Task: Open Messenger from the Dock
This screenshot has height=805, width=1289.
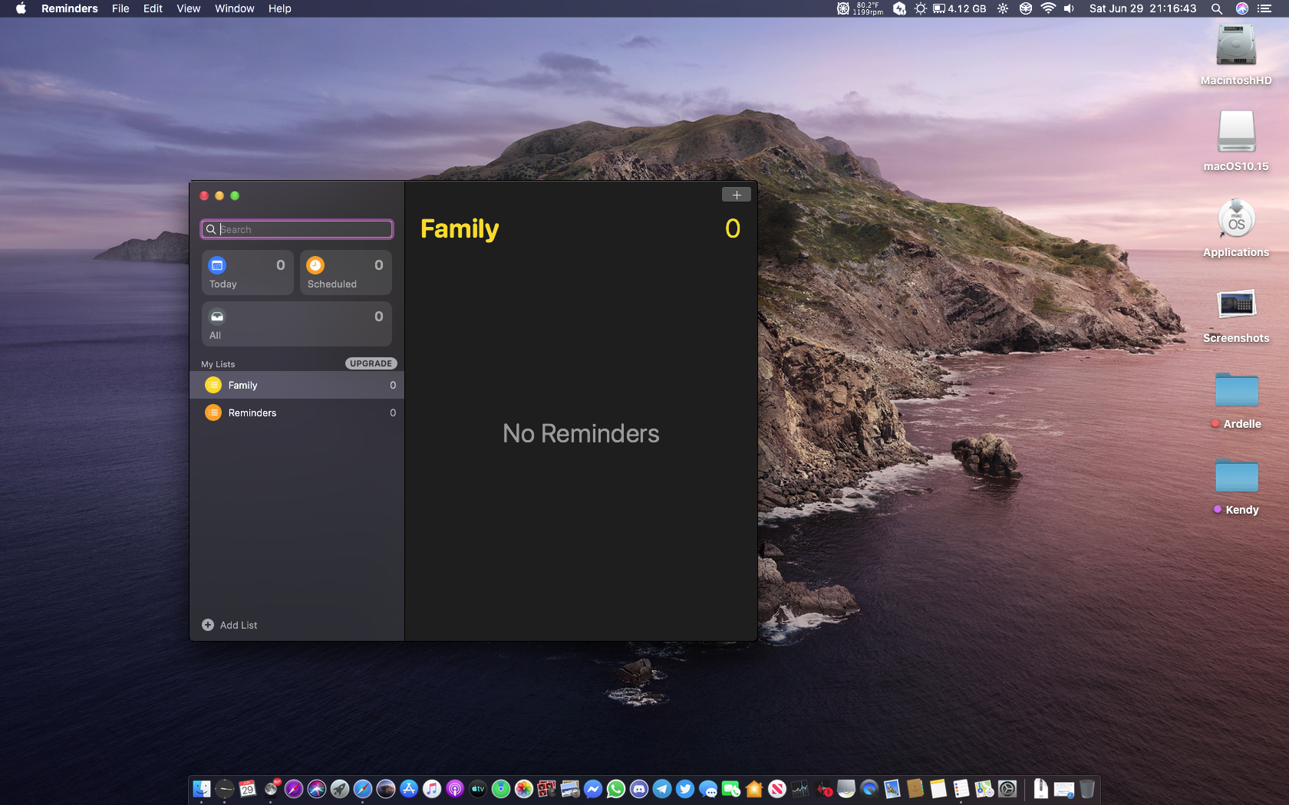Action: 593,789
